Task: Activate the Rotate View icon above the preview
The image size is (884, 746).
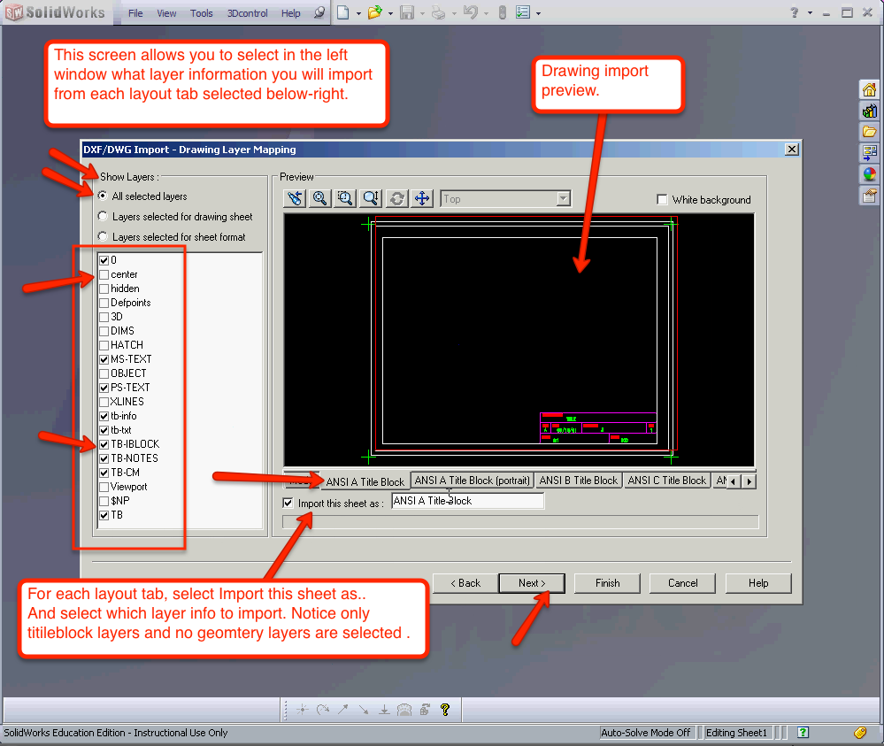Action: pos(396,198)
